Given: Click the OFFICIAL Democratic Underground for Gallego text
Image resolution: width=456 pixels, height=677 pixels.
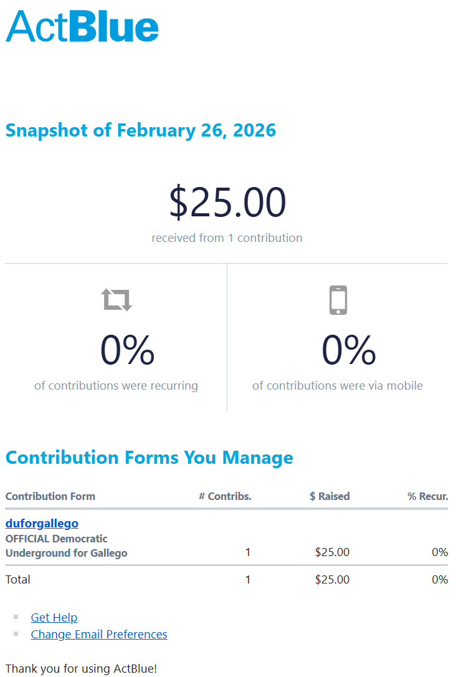Looking at the screenshot, I should (x=66, y=545).
